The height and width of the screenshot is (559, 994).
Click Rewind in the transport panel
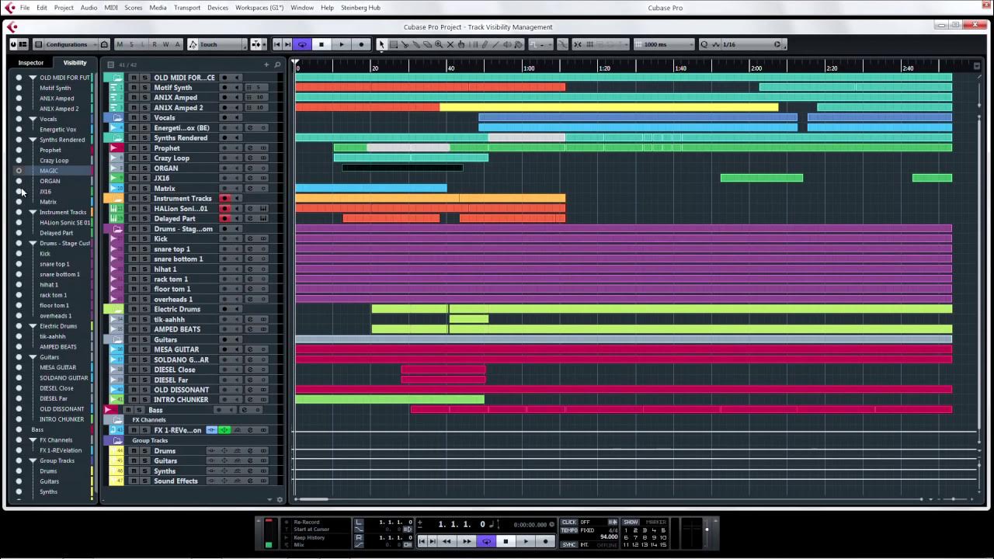(447, 541)
